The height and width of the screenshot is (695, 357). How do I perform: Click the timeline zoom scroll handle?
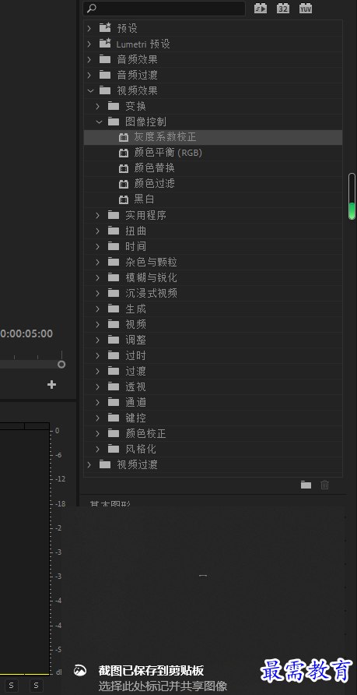tap(61, 365)
